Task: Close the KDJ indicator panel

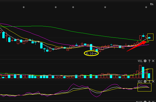Action: pos(153,81)
